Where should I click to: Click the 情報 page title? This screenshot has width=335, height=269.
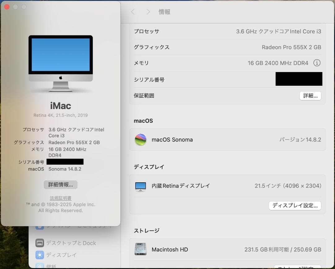(x=164, y=12)
